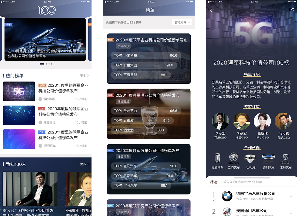
Task: Tap the 汽车 tag on the banner image
Action: (x=9, y=25)
